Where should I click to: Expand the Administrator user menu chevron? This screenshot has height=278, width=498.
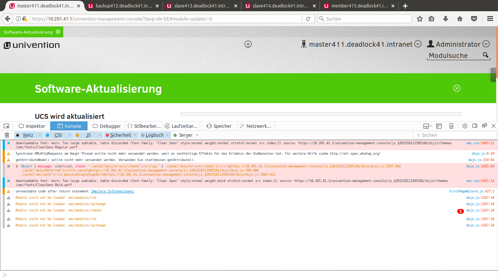point(486,44)
